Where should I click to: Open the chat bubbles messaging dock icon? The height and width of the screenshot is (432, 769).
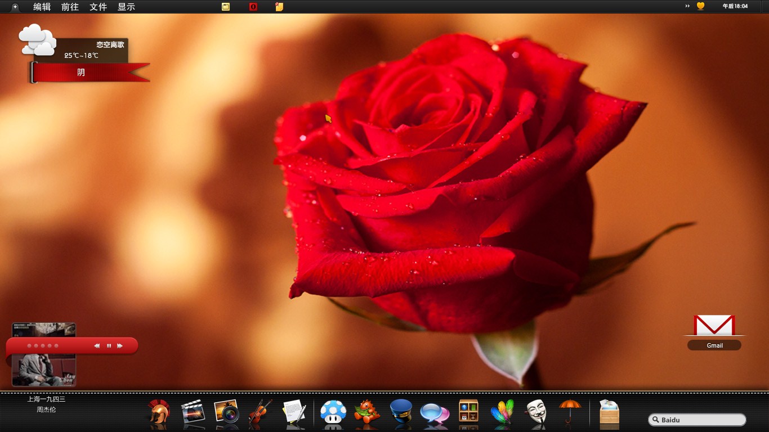pos(435,413)
